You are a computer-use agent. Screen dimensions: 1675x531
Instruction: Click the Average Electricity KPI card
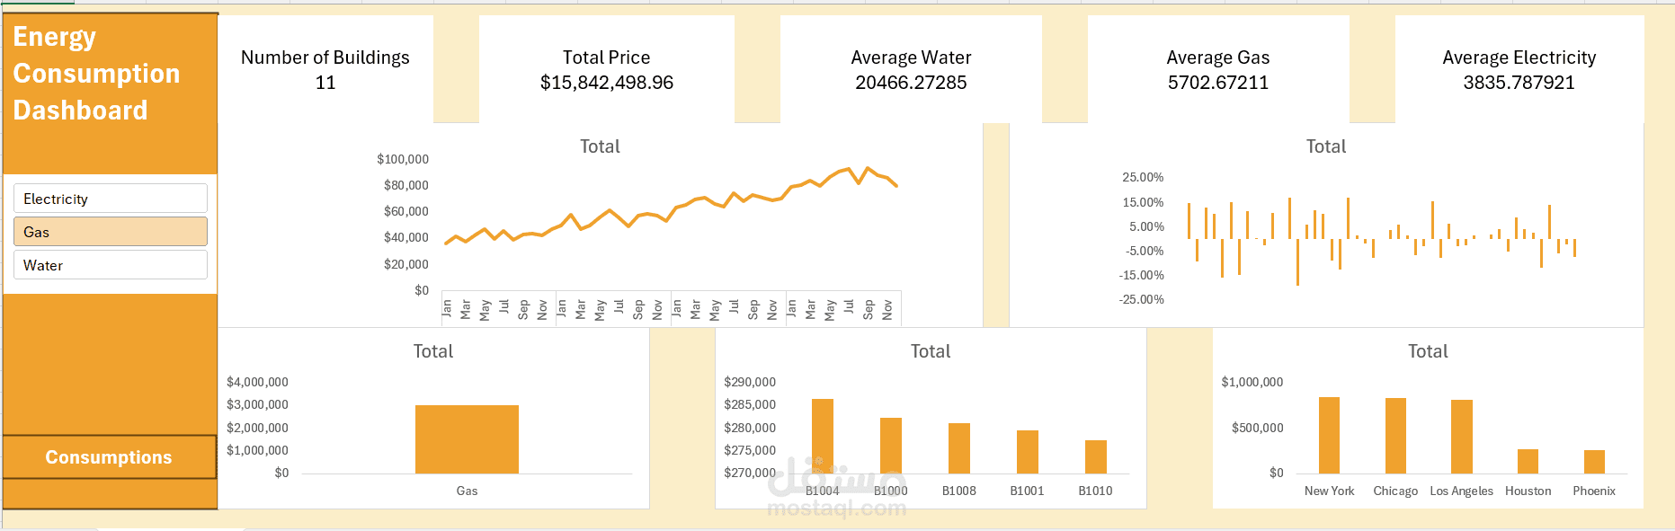1519,69
